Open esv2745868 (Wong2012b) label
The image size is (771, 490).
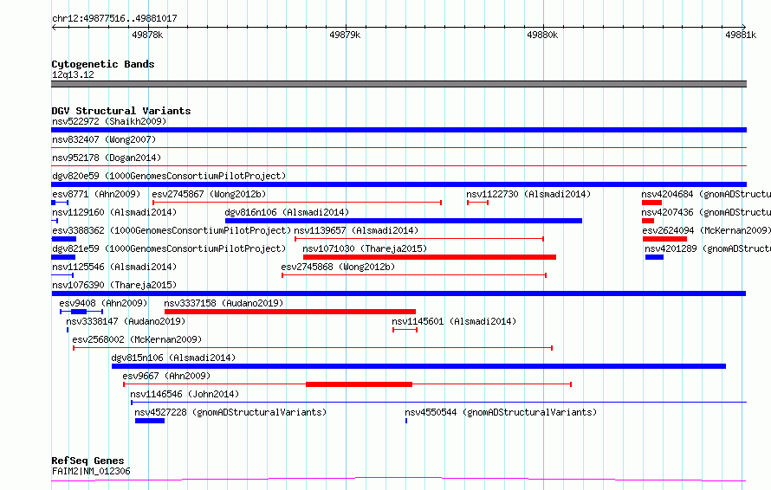[338, 267]
